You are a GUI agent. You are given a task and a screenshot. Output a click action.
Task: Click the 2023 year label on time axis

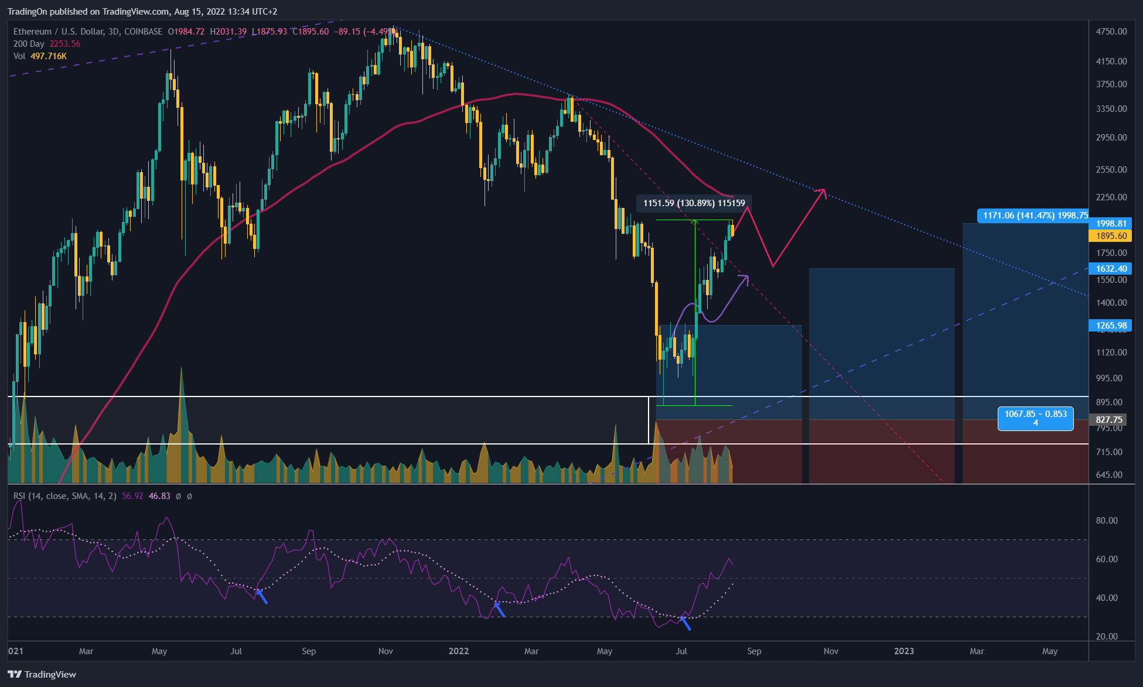904,651
